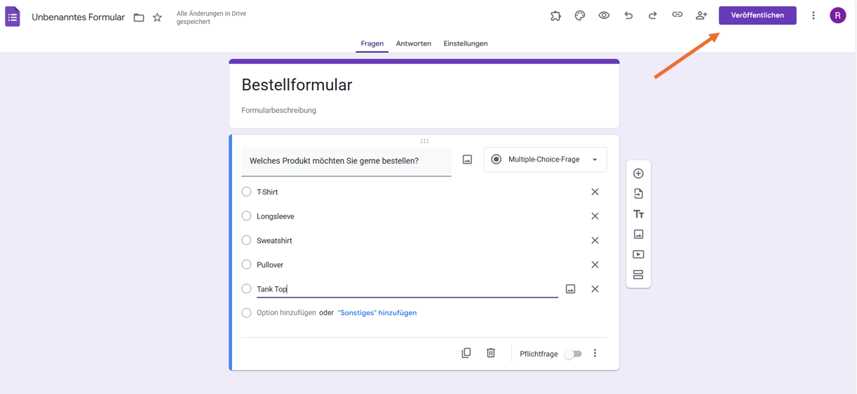Click "Sonstiges" hinzufügen link
Image resolution: width=857 pixels, height=394 pixels.
[x=377, y=313]
